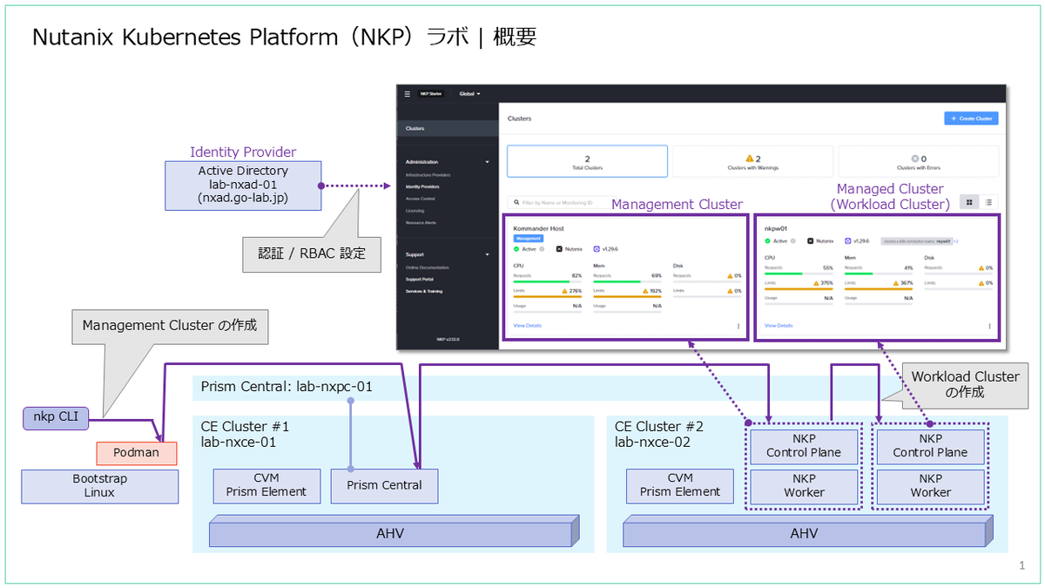Collapse the Administration section arrow
This screenshot has height=588, width=1045.
(x=488, y=162)
